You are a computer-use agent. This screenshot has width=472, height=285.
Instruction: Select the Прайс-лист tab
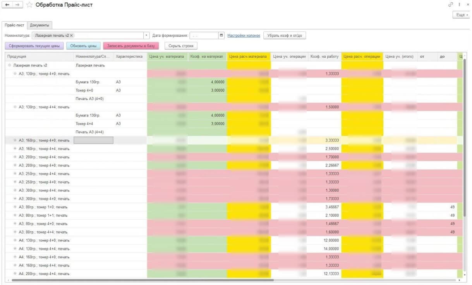coord(15,25)
